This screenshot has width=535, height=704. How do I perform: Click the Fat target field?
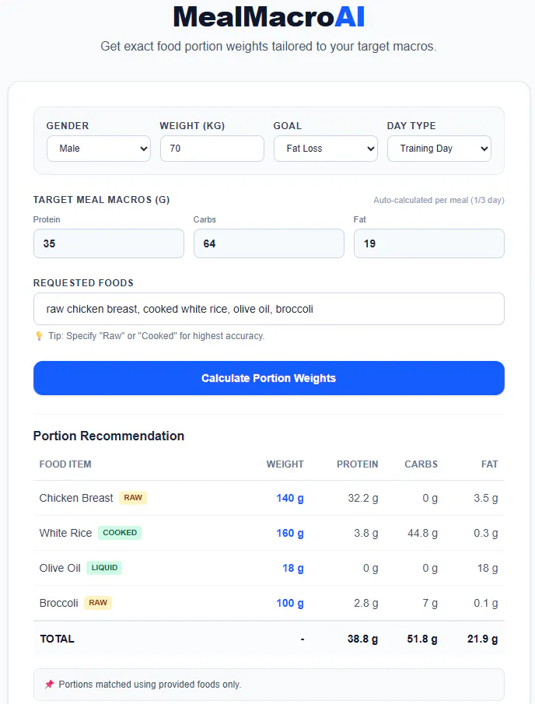tap(429, 243)
